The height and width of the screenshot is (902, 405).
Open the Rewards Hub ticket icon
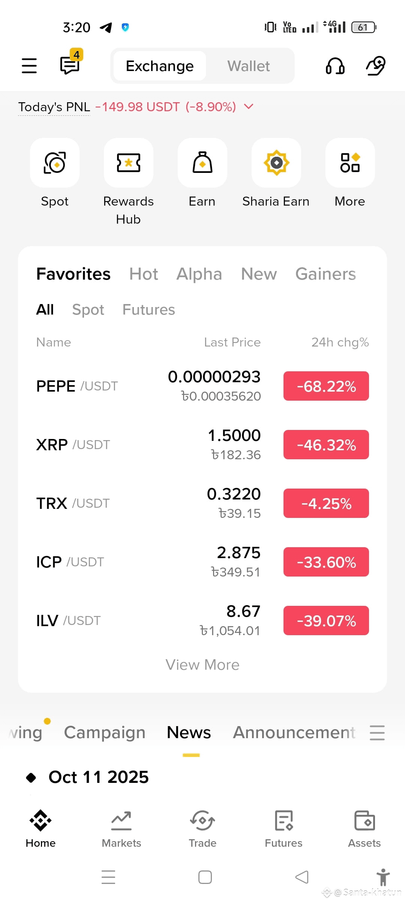pos(129,163)
